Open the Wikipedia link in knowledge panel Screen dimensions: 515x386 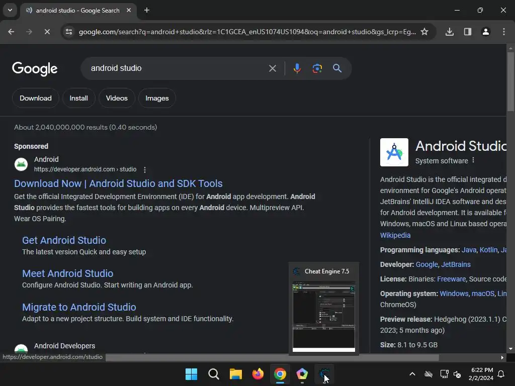[395, 235]
